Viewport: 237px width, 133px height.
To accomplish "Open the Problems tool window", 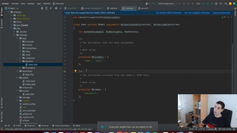I will (30, 126).
